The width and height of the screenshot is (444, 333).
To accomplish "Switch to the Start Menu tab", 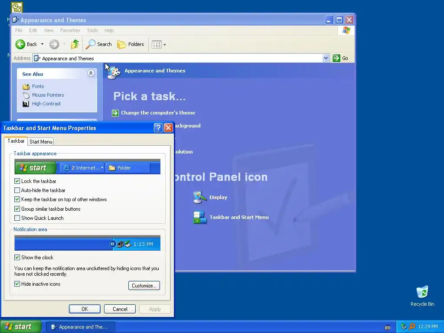I will click(x=41, y=142).
